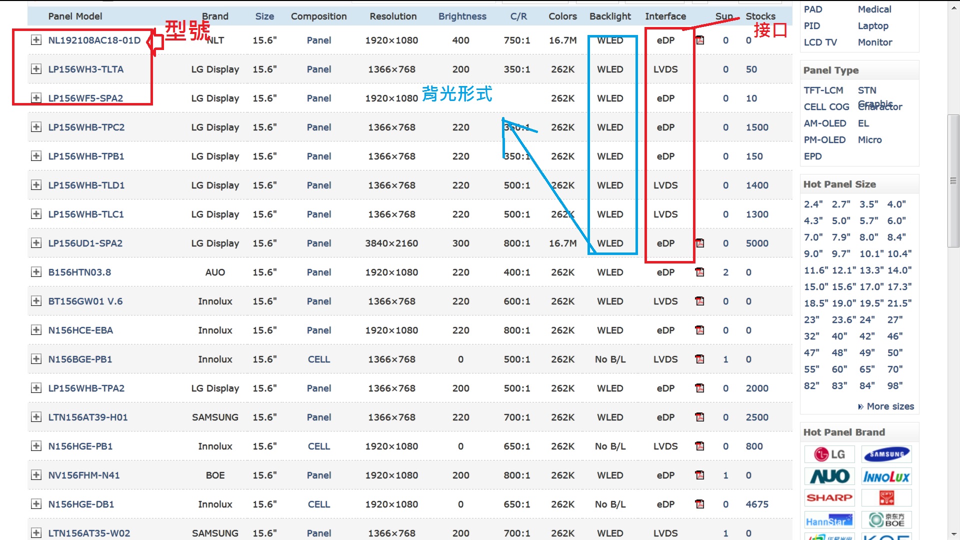Expand the N156BGE-PB1 row
The image size is (960, 540).
tap(36, 359)
